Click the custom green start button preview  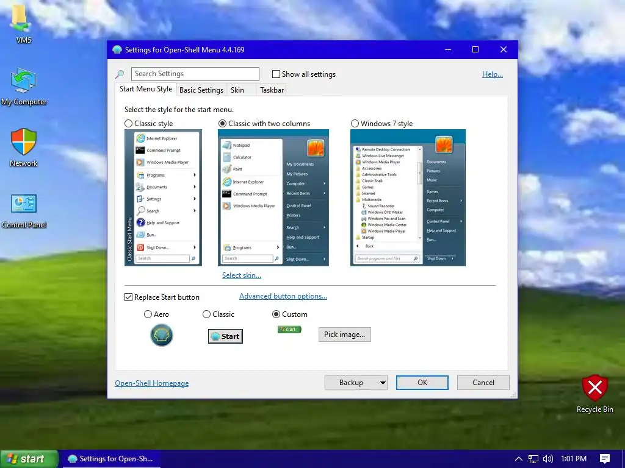click(x=289, y=329)
